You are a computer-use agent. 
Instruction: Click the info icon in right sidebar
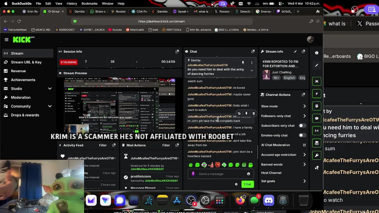(317, 53)
